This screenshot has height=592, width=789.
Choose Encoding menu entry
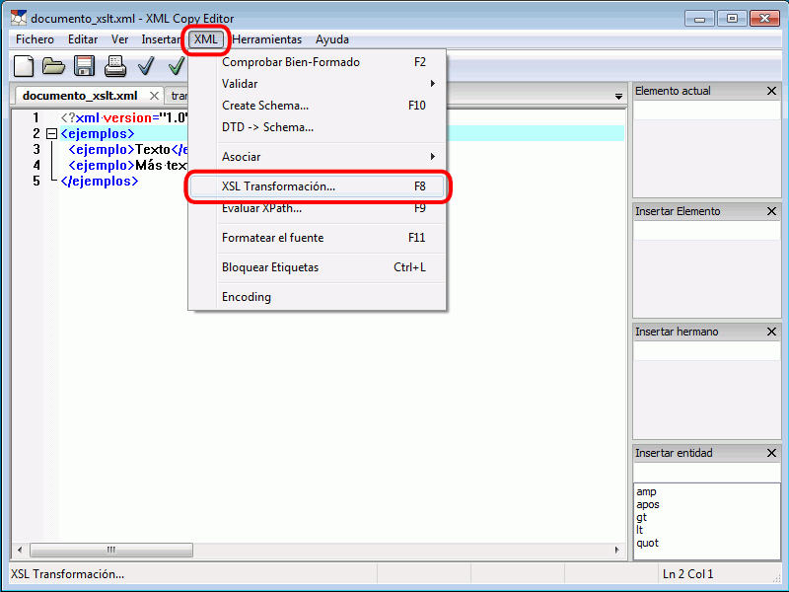coord(318,297)
